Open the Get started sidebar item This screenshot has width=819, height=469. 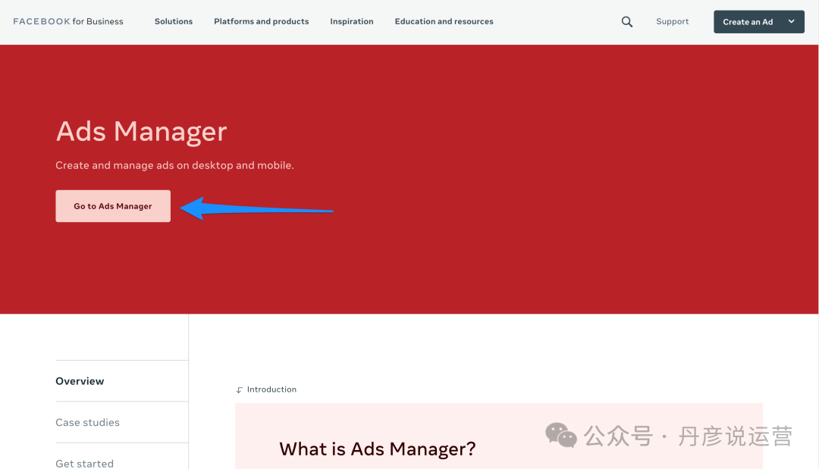[84, 463]
